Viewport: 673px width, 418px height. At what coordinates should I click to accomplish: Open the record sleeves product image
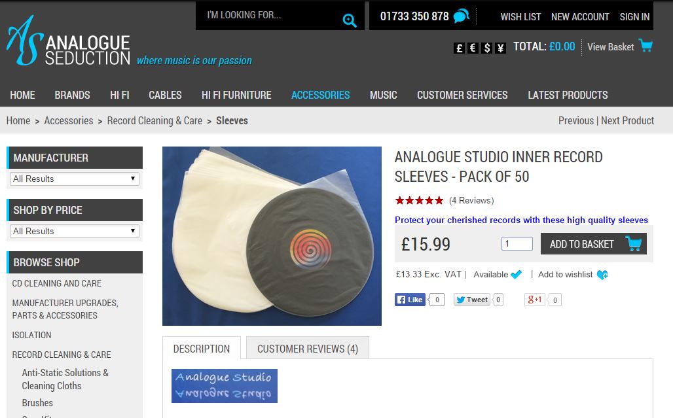[x=272, y=236]
